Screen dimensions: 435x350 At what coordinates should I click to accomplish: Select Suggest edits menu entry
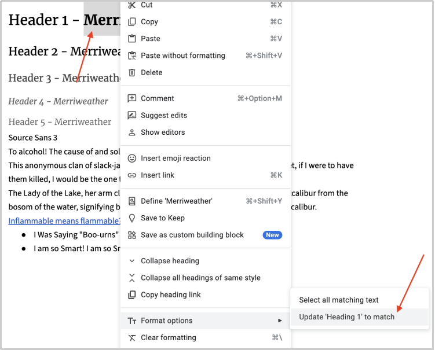coord(163,115)
